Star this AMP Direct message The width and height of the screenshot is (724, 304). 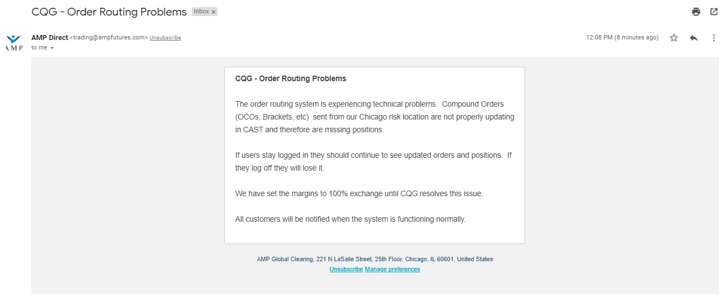click(674, 38)
